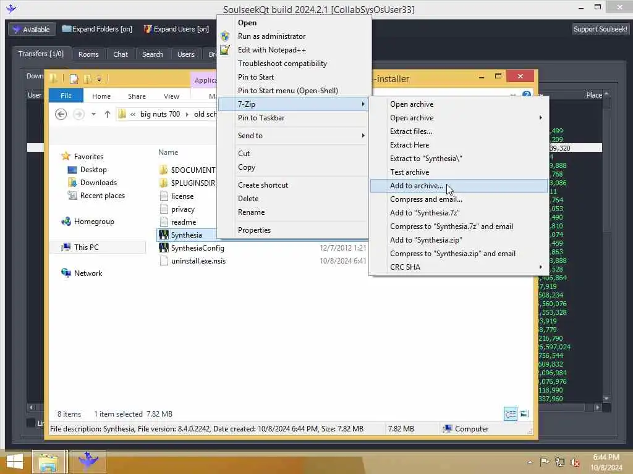Viewport: 633px width, 474px height.
Task: Expand the CRC SHA submenu
Action: 459,267
